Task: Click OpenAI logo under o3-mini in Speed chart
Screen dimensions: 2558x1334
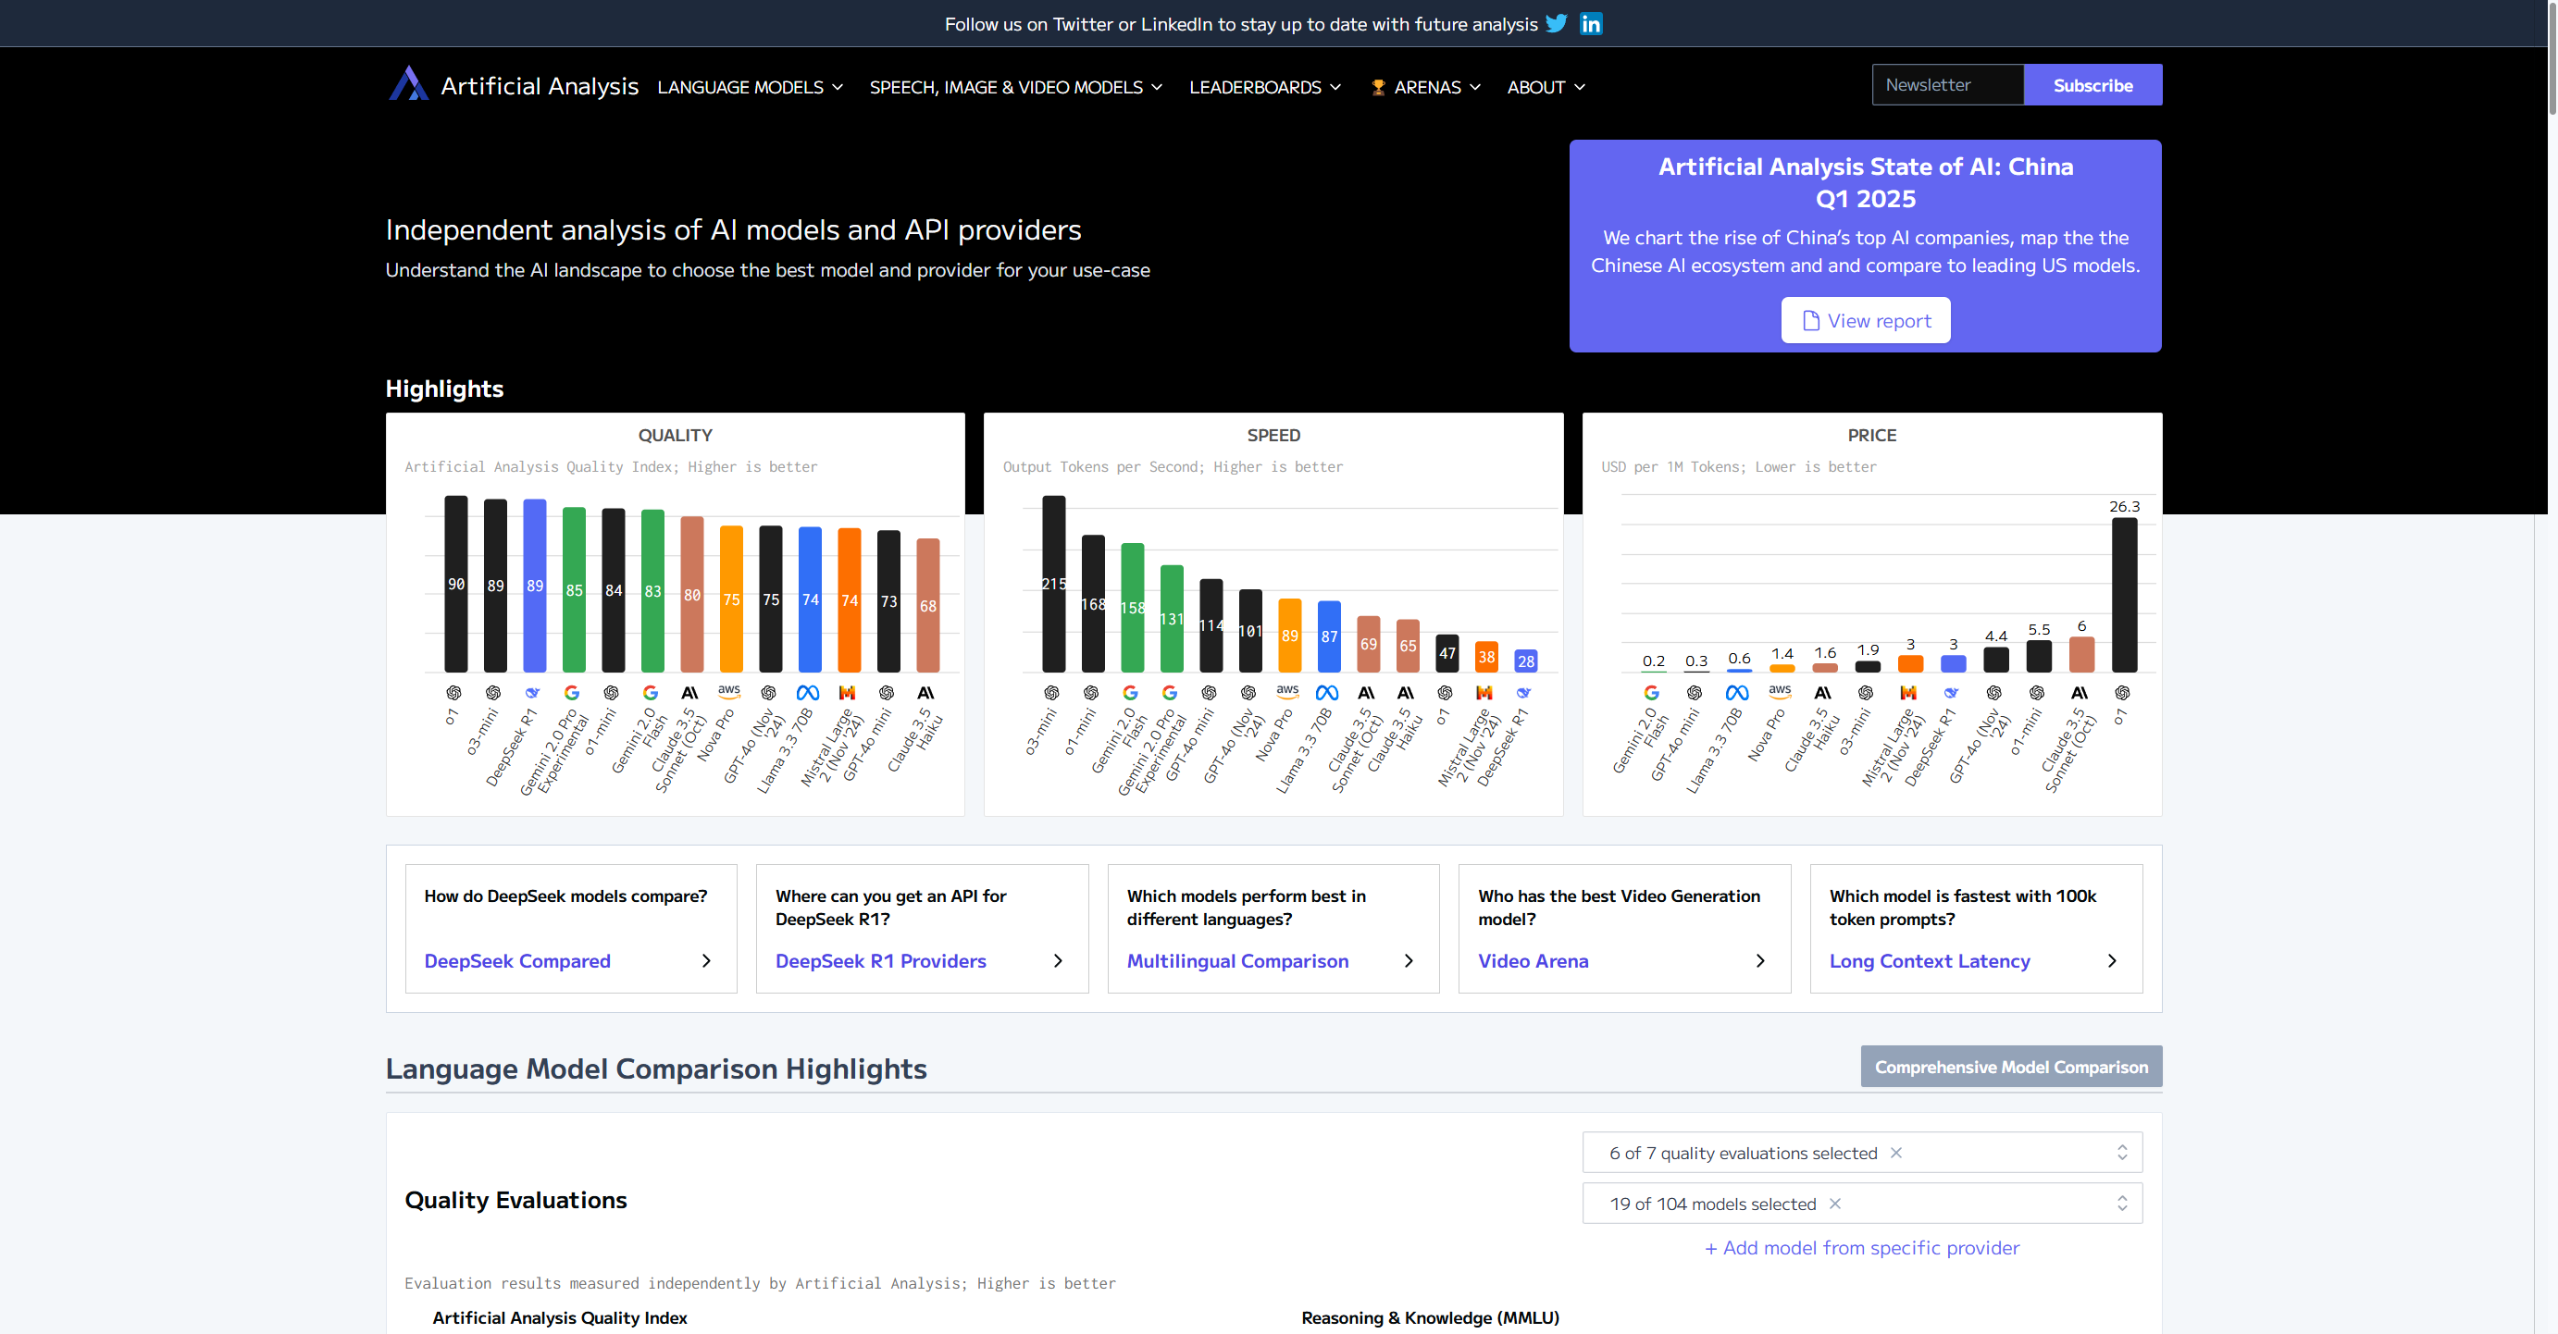Action: pyautogui.click(x=1051, y=693)
